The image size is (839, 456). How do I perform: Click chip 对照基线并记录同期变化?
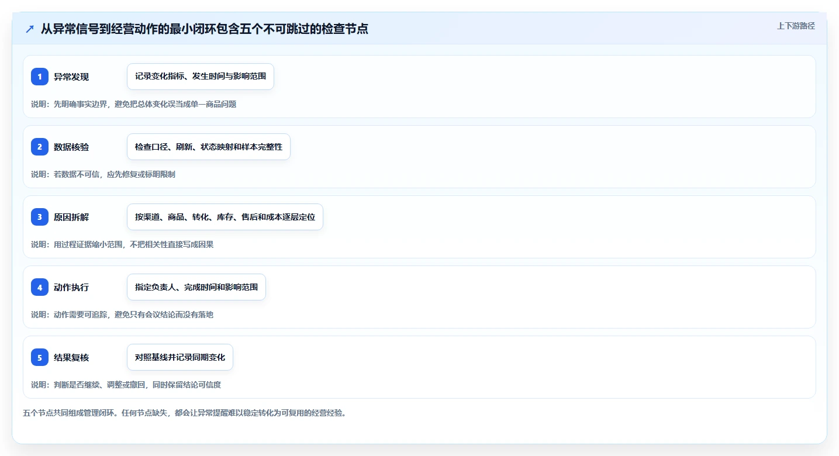[180, 357]
